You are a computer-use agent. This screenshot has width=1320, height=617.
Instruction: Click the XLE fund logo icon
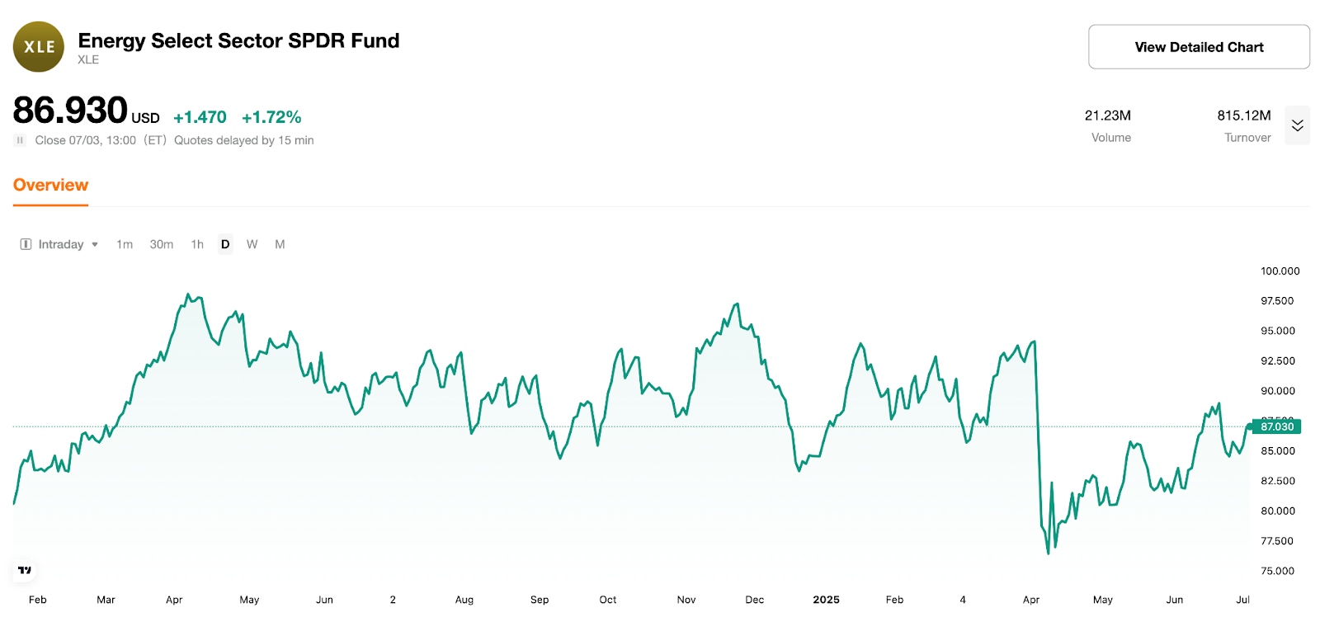click(37, 46)
